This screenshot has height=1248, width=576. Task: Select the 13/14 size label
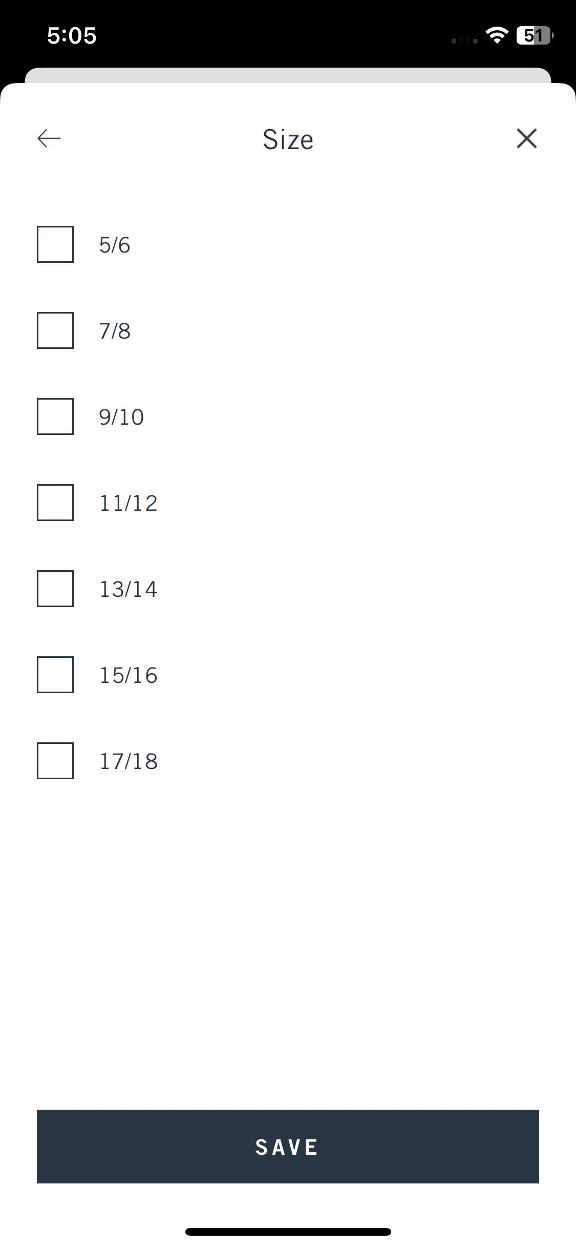tap(129, 589)
